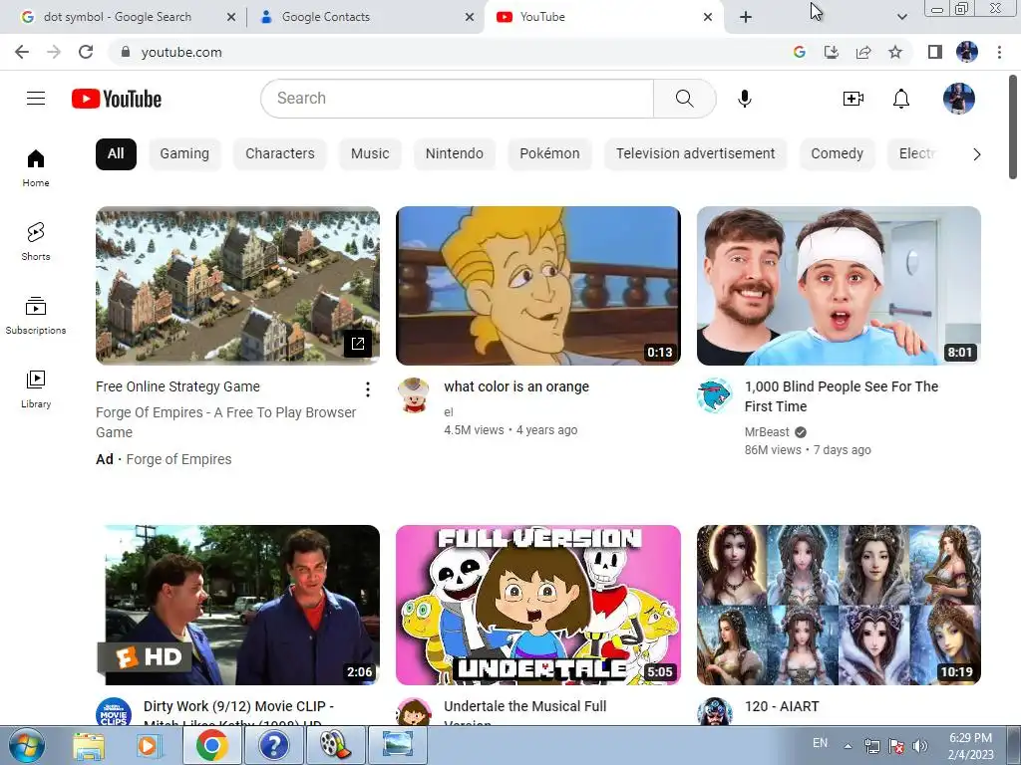The width and height of the screenshot is (1021, 765).
Task: Open the taskbar clock and date
Action: pos(970,746)
